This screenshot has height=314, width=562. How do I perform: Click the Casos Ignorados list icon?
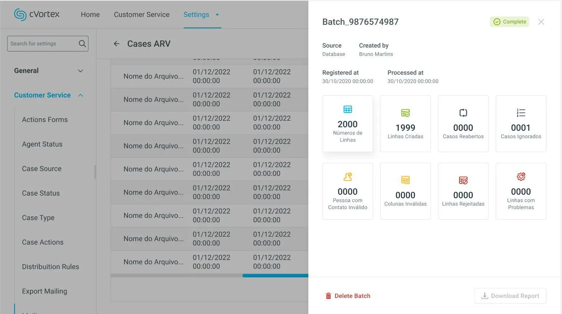[x=521, y=113]
